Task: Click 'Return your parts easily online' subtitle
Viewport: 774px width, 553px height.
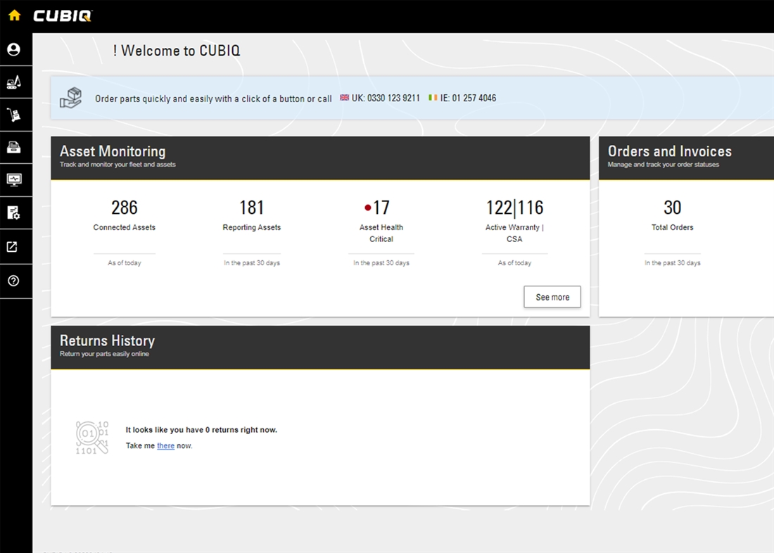Action: point(104,353)
